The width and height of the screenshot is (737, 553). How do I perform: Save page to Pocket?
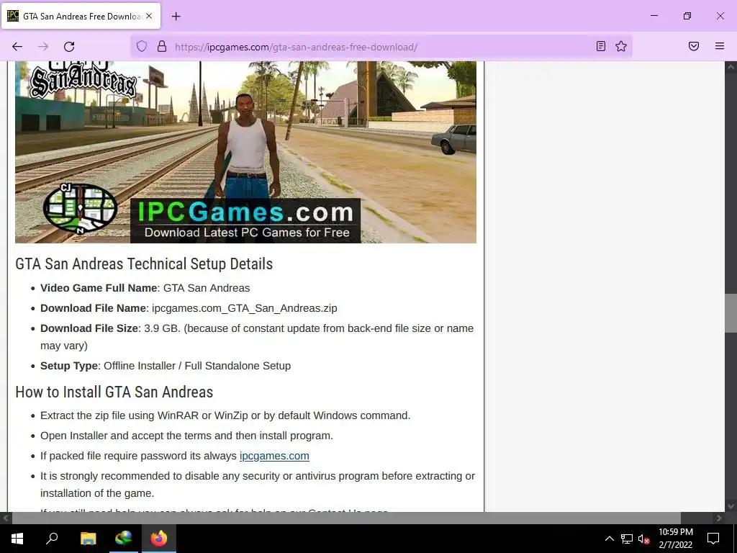click(694, 46)
